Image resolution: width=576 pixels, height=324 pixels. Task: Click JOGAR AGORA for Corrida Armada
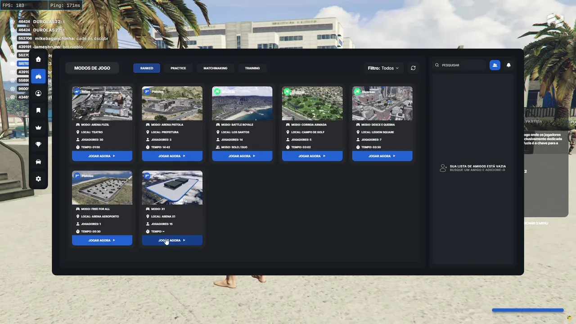[312, 156]
